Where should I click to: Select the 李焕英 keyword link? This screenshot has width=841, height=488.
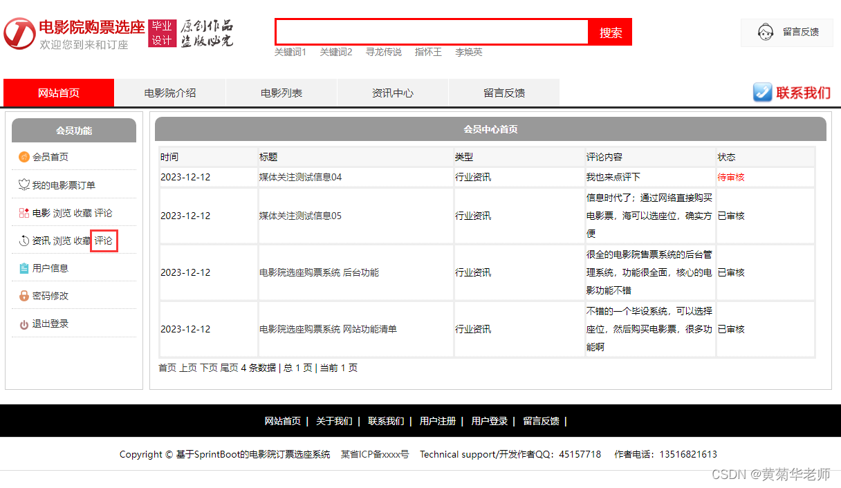469,52
